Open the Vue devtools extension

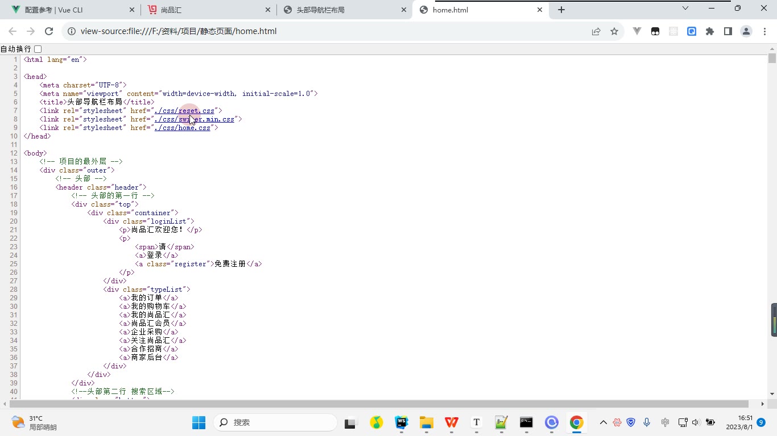point(637,31)
